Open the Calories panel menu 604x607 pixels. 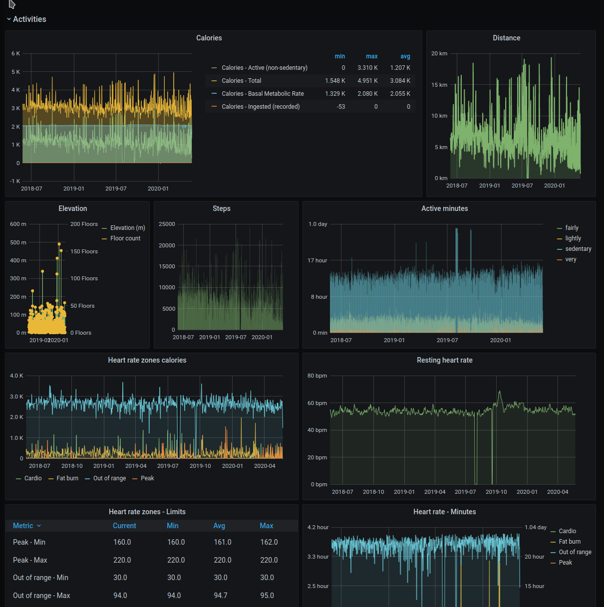[209, 38]
